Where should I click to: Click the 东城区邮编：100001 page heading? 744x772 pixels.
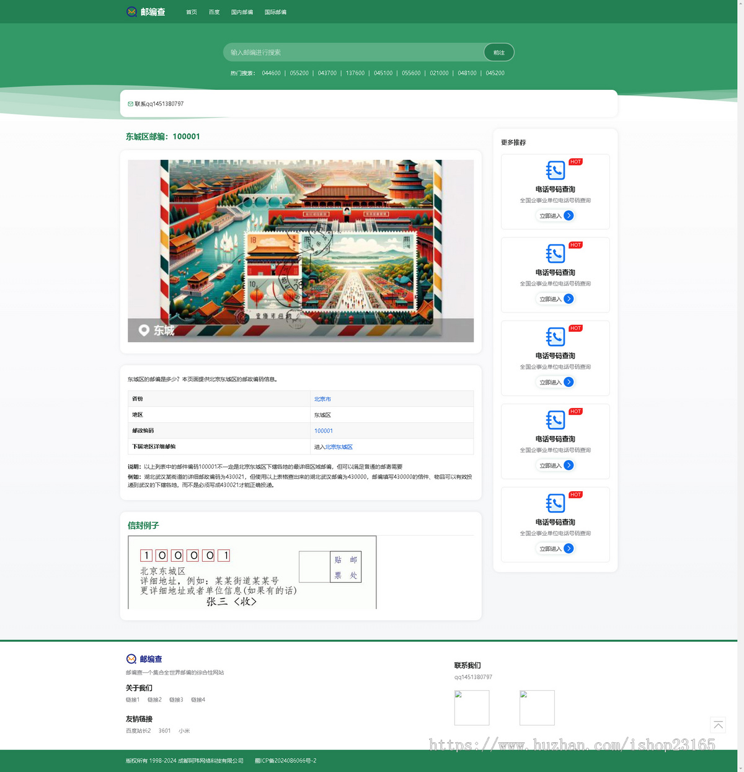pyautogui.click(x=163, y=136)
